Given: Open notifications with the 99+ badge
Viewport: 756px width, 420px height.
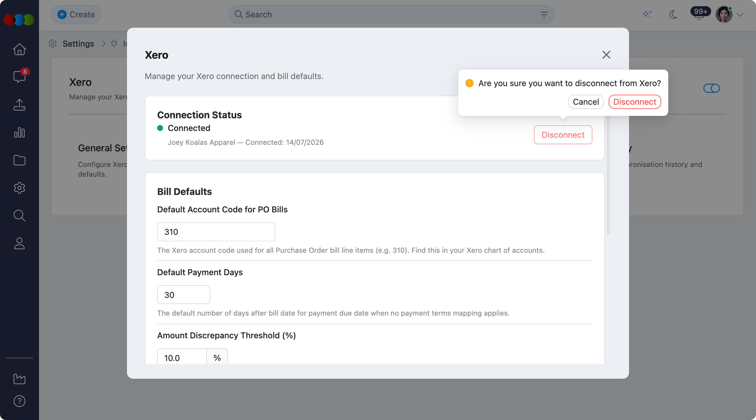Looking at the screenshot, I should [x=700, y=14].
